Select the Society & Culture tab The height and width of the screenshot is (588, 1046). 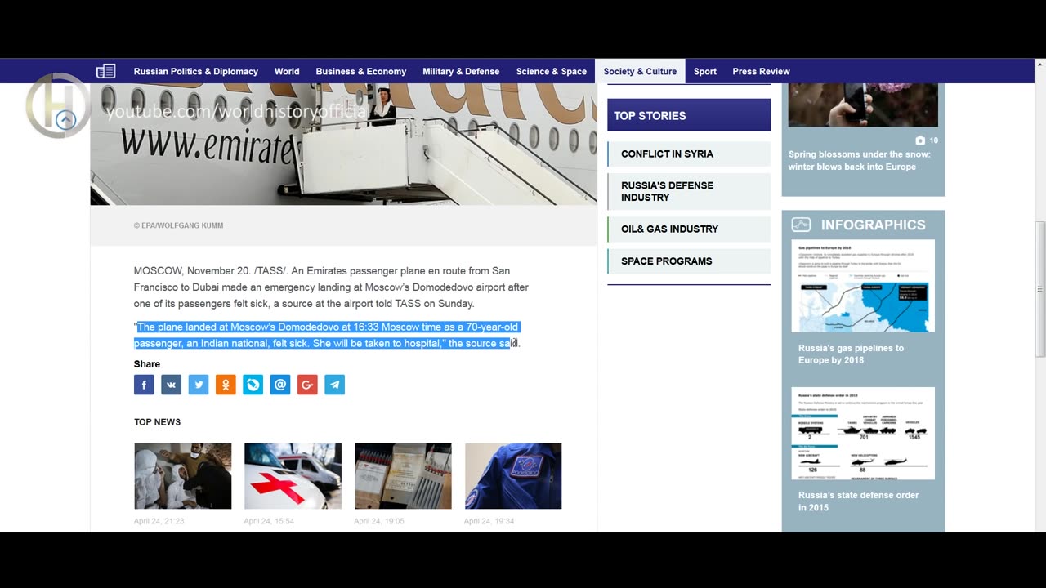640,71
